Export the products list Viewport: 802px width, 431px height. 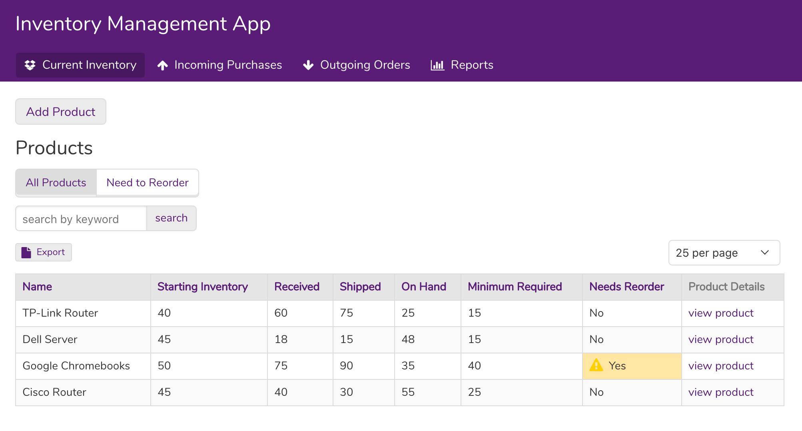[44, 252]
